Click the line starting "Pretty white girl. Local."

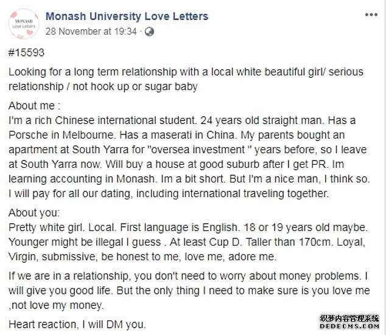[x=188, y=227]
